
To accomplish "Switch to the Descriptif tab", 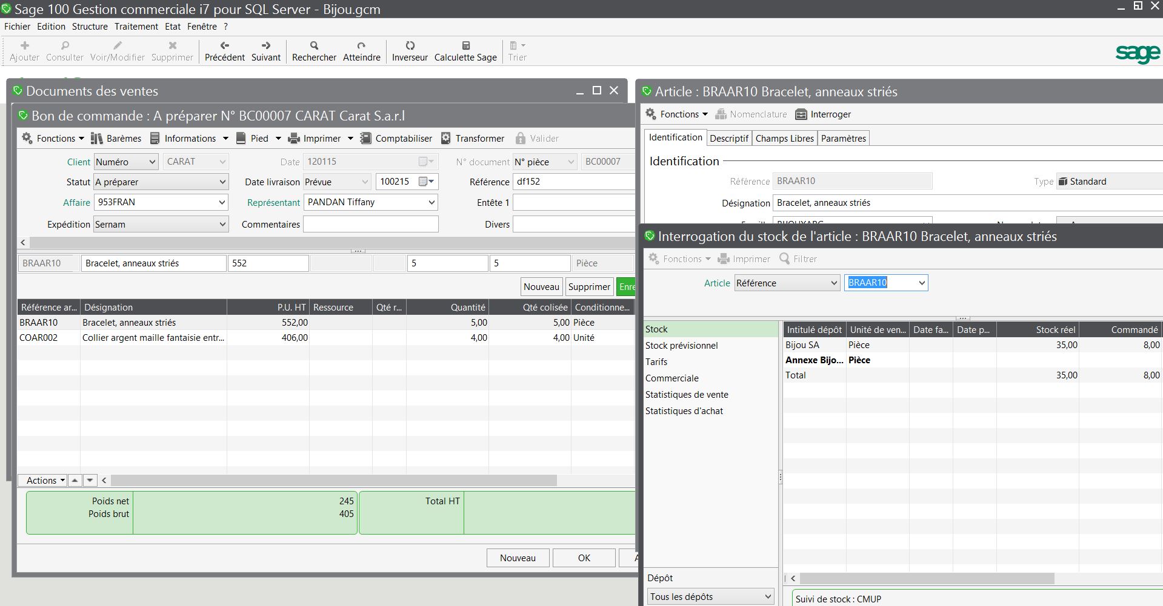I will pyautogui.click(x=729, y=138).
